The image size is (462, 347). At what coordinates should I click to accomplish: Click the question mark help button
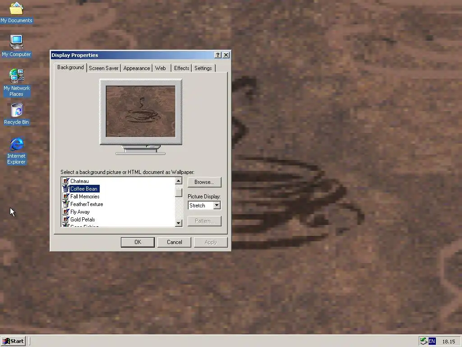click(x=218, y=55)
